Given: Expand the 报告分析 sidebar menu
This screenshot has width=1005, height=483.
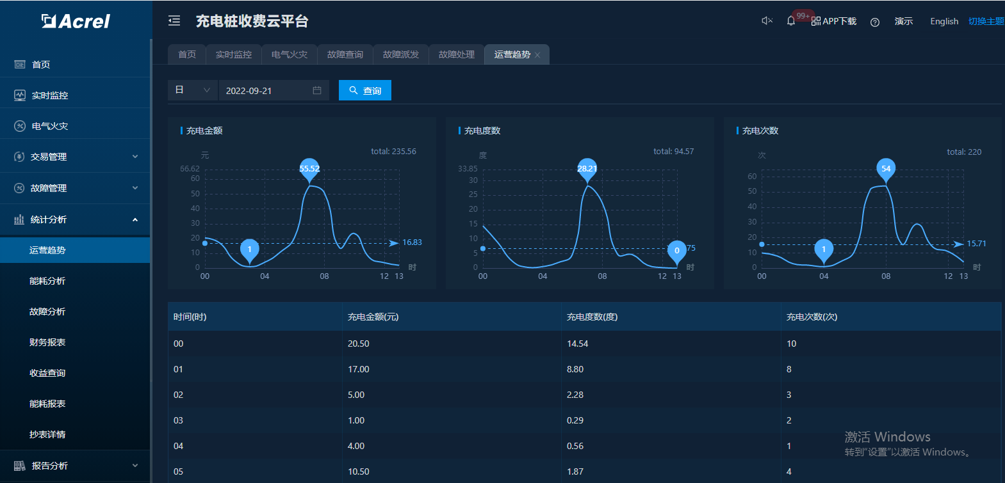Looking at the screenshot, I should click(x=75, y=466).
